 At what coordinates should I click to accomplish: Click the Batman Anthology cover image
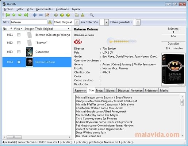pos(173,69)
